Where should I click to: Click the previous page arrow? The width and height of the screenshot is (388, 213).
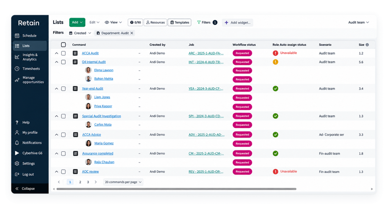(x=59, y=182)
